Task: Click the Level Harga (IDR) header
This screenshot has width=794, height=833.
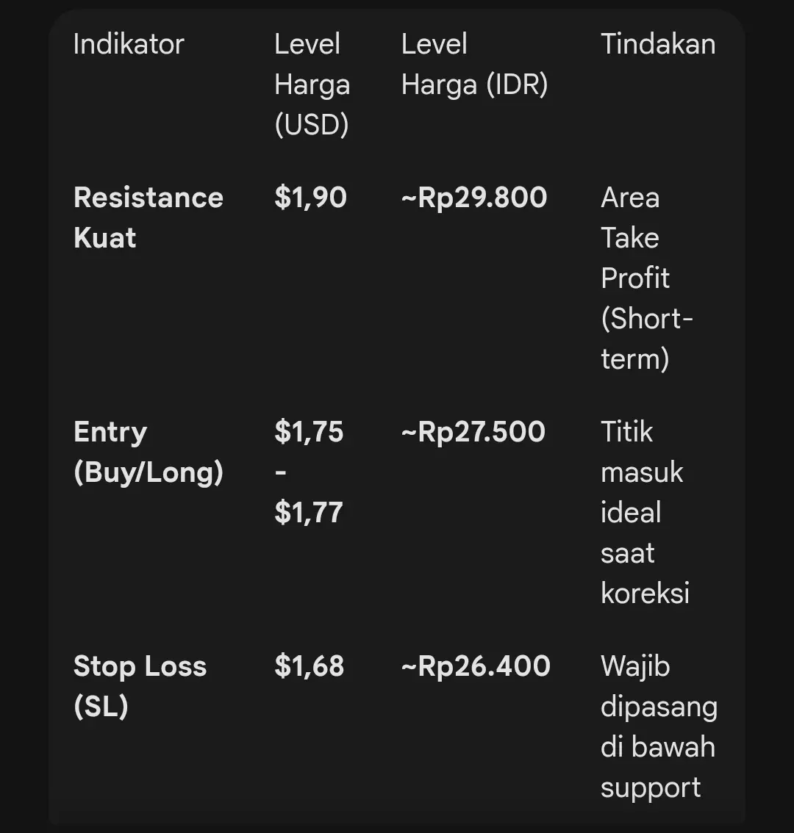Action: [x=474, y=65]
